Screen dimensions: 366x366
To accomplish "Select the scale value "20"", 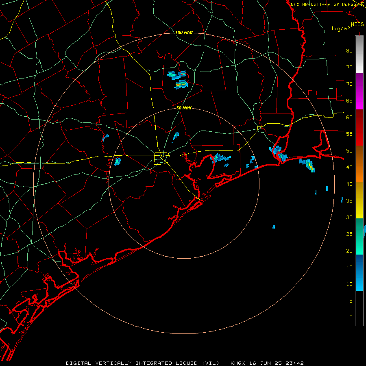I will [x=349, y=251].
